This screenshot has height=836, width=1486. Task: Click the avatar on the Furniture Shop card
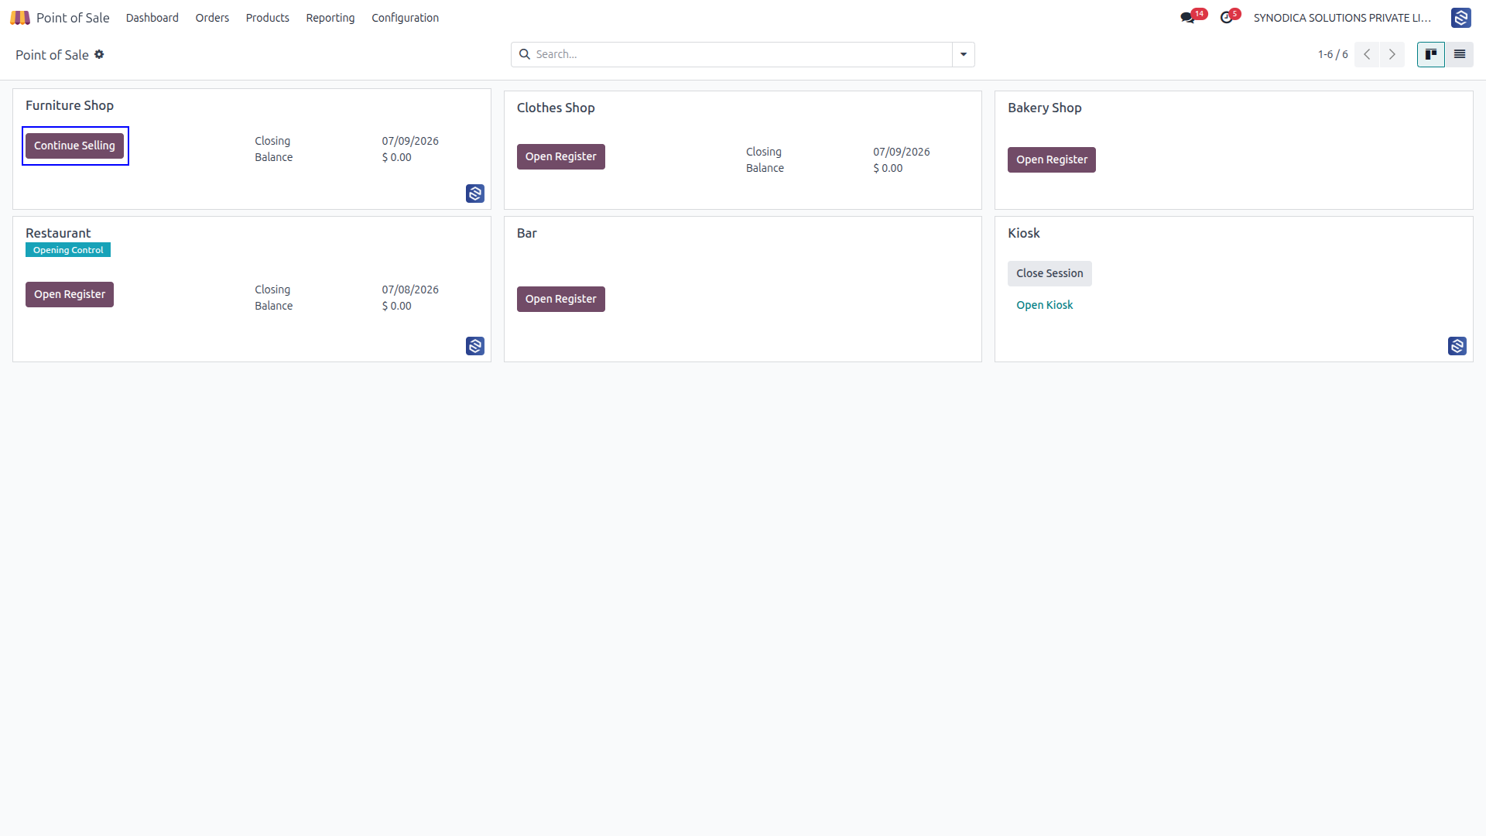pos(475,194)
